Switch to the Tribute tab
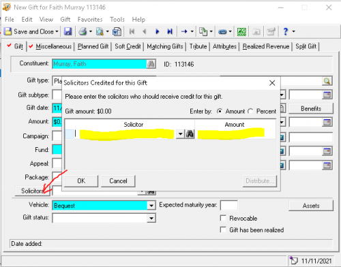The image size is (341, 267). pyautogui.click(x=198, y=46)
